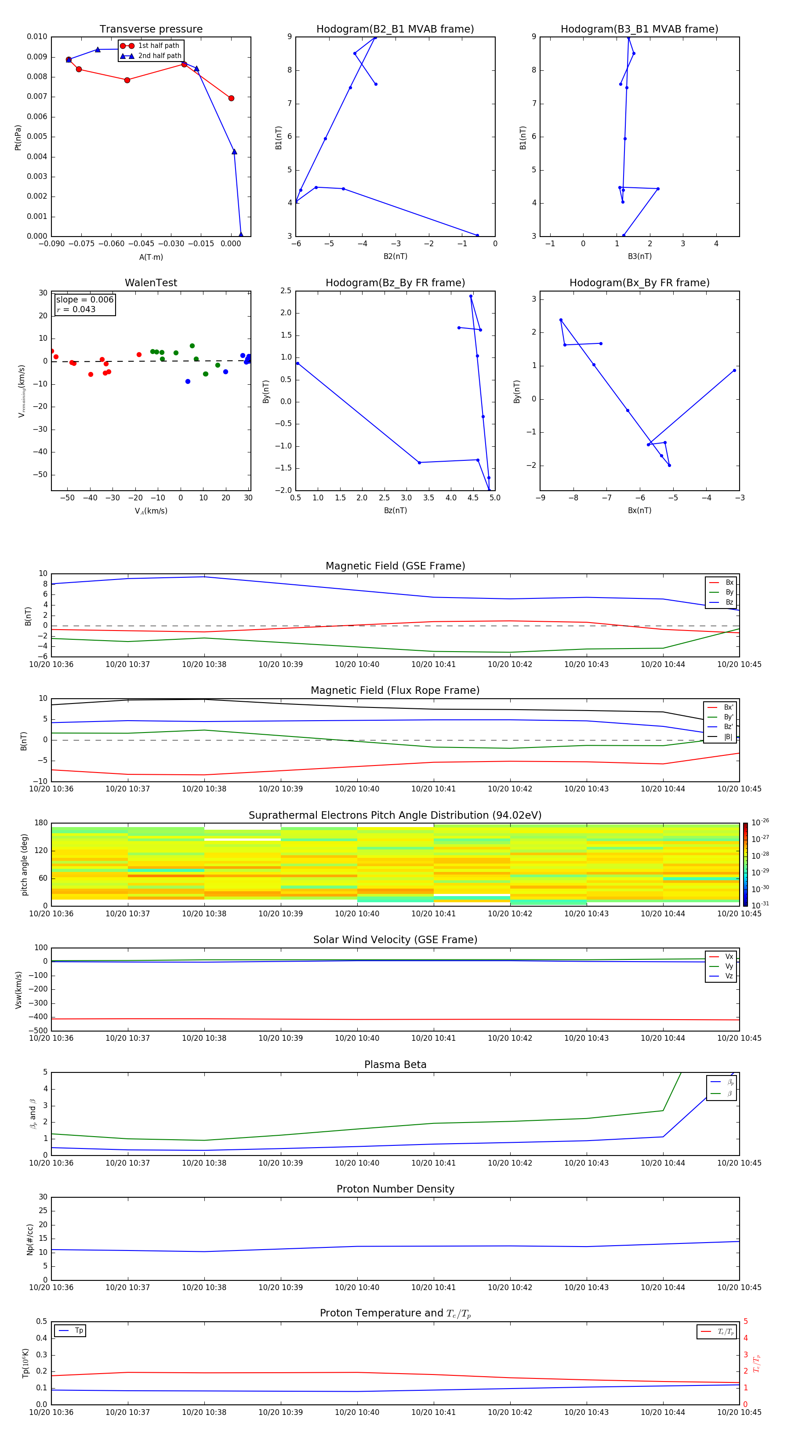Click the 'Pt(nPa)' y-axis label

(18, 137)
